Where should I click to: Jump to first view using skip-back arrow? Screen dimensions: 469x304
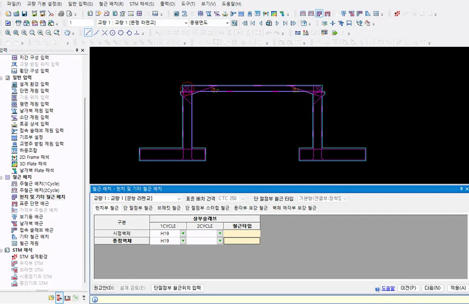coord(253,23)
